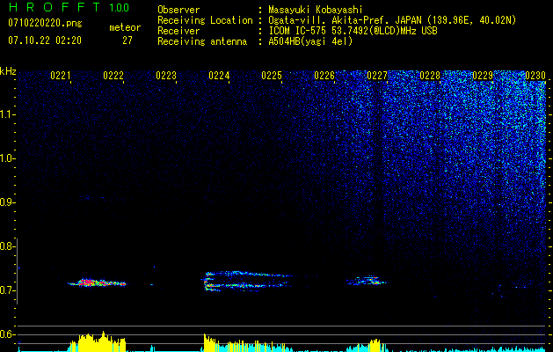The image size is (553, 352).
Task: Click the 0224 time marker
Action: (x=219, y=76)
